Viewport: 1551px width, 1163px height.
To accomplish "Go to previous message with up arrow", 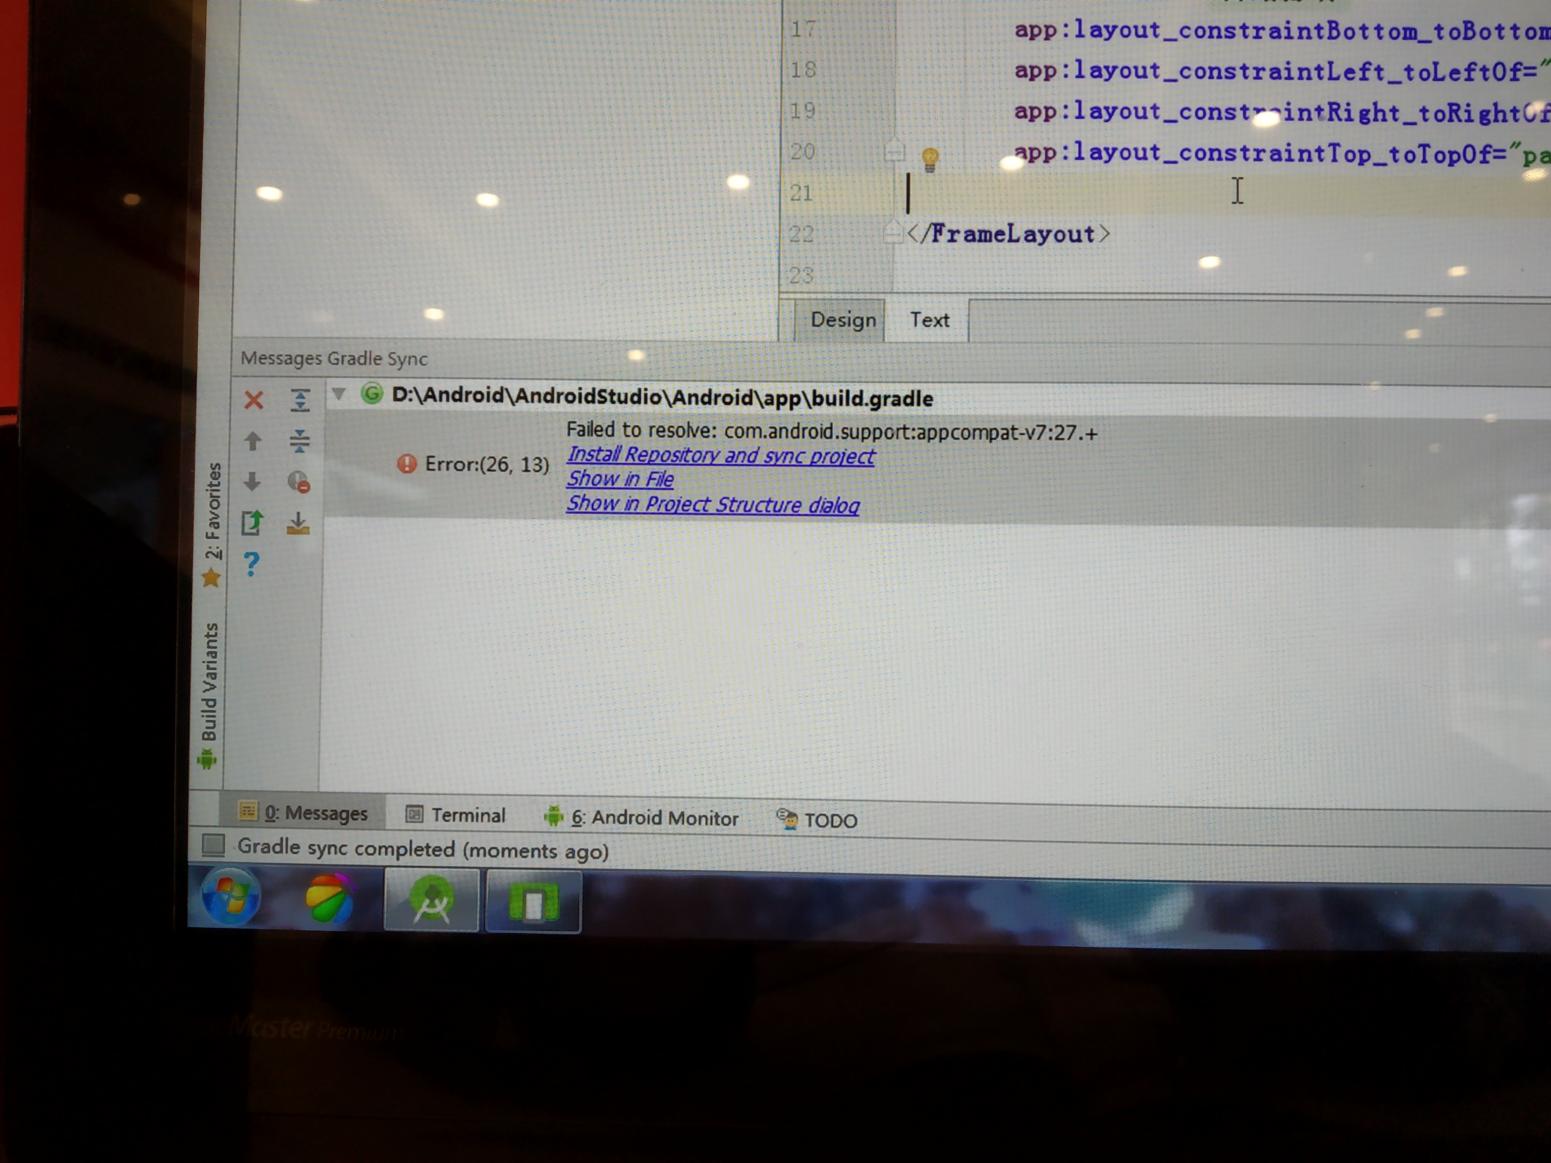I will pyautogui.click(x=252, y=441).
